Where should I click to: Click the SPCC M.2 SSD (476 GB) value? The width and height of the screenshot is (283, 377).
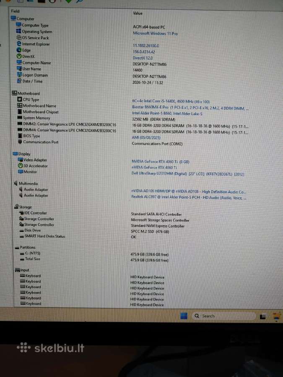pos(150,232)
